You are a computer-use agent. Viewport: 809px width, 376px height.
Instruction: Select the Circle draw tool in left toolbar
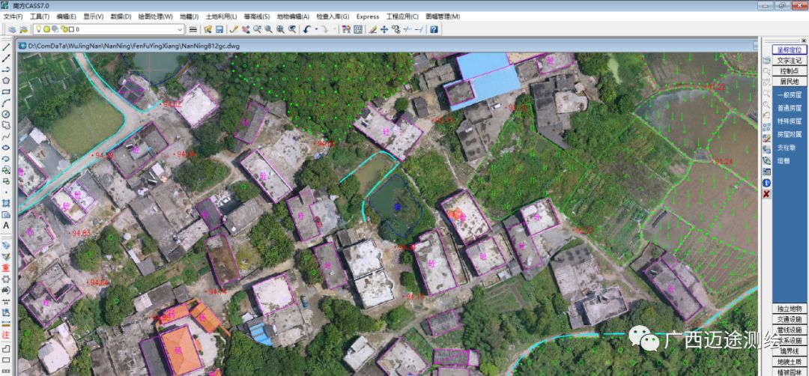pos(6,114)
